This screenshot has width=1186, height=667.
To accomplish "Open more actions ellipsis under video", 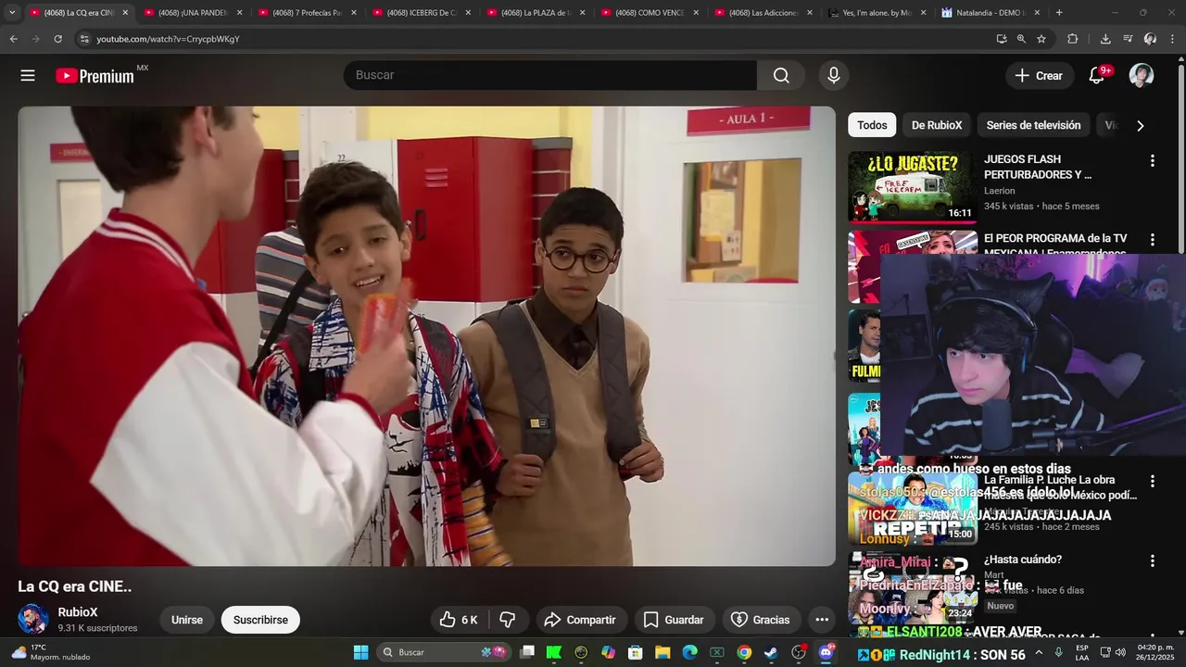I will pyautogui.click(x=822, y=620).
